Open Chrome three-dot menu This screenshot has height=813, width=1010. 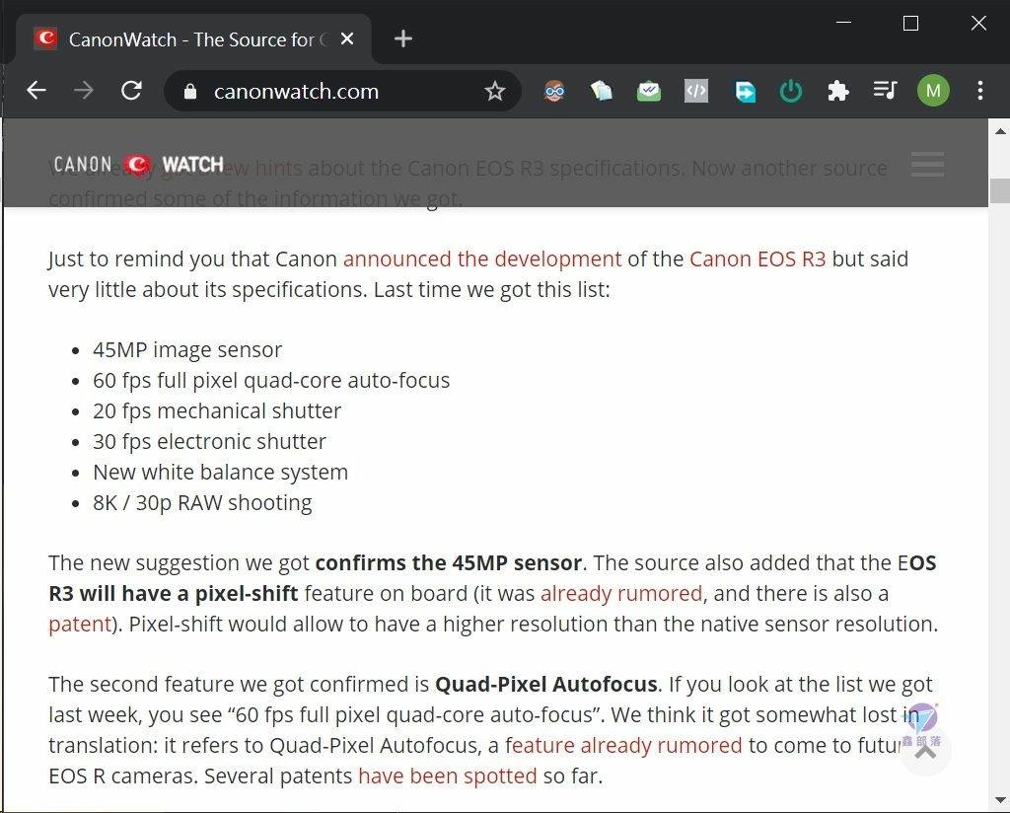point(979,90)
